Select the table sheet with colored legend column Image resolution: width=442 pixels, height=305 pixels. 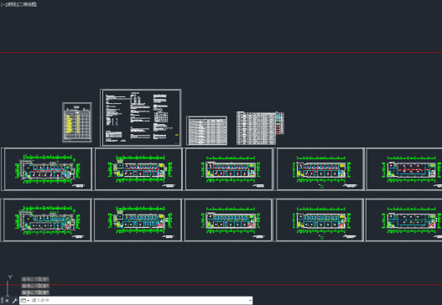(260, 128)
